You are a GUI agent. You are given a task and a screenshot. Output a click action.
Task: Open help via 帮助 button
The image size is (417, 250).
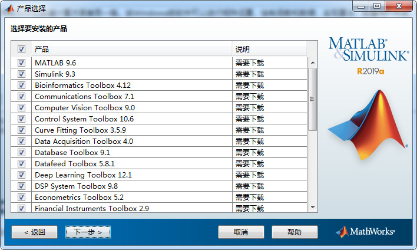point(294,232)
